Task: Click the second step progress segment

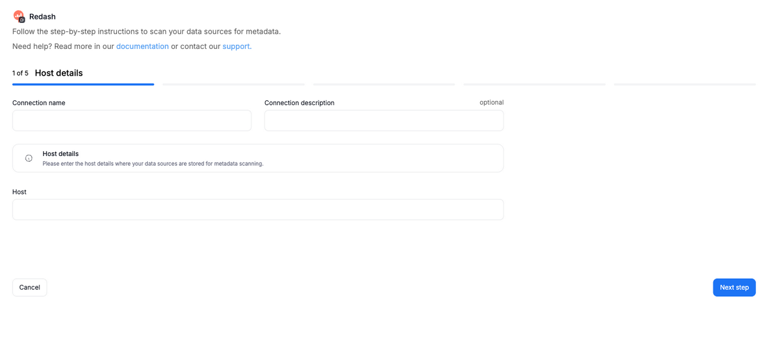Action: click(x=234, y=85)
